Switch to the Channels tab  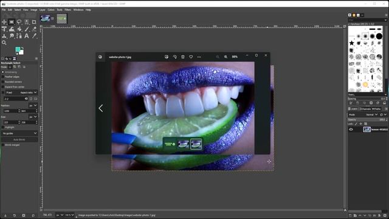pyautogui.click(x=365, y=109)
